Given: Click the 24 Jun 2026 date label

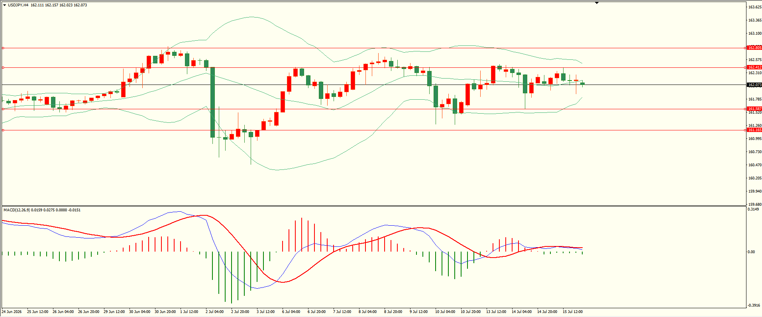Looking at the screenshot, I should click(x=12, y=312).
